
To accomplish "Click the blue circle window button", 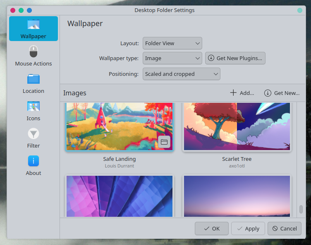I will 29,10.
